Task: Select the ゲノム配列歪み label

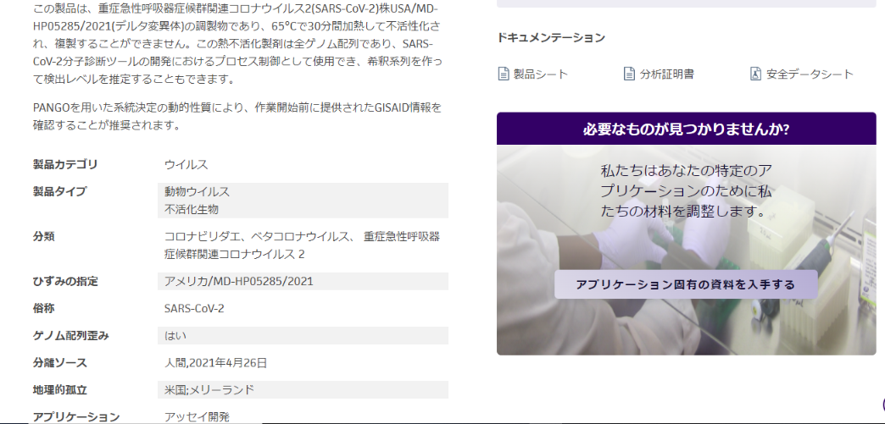Action: pos(70,335)
